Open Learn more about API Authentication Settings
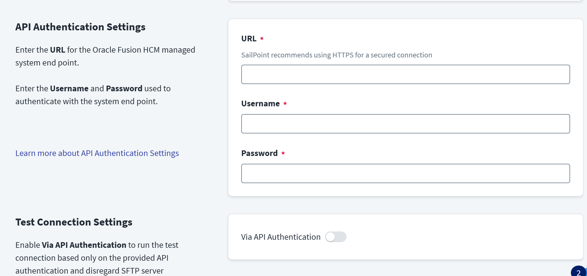Screen dimensions: 587x276 coord(97,153)
